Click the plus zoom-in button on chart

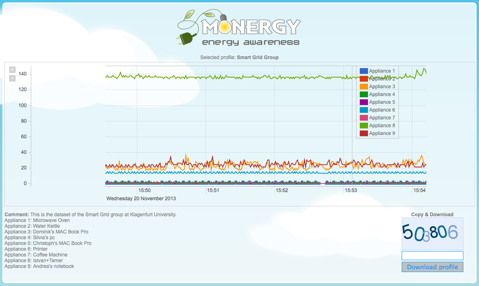point(12,69)
